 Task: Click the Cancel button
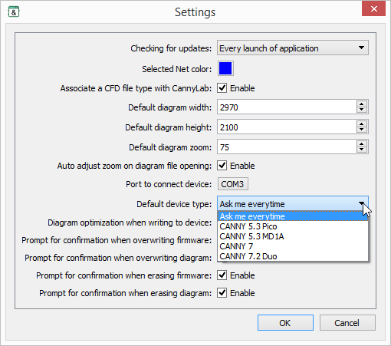347,323
